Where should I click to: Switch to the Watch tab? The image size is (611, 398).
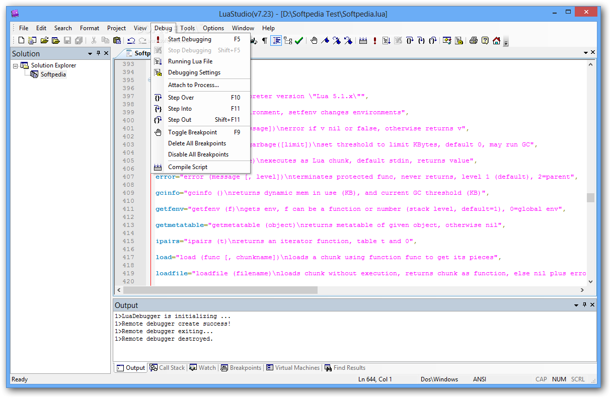click(203, 368)
